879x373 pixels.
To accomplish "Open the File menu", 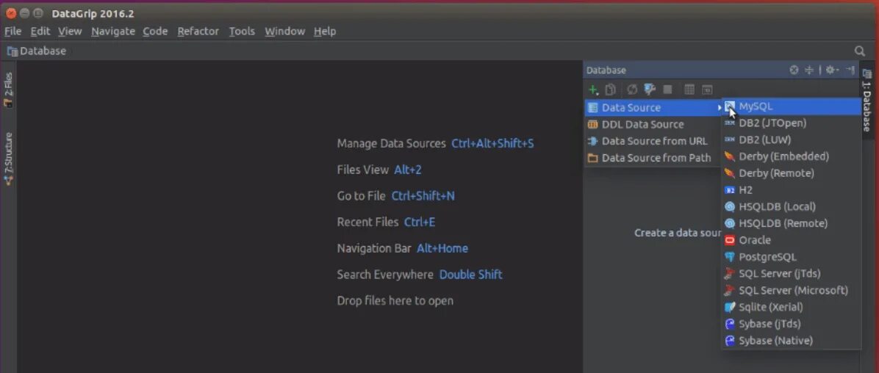I will tap(13, 32).
